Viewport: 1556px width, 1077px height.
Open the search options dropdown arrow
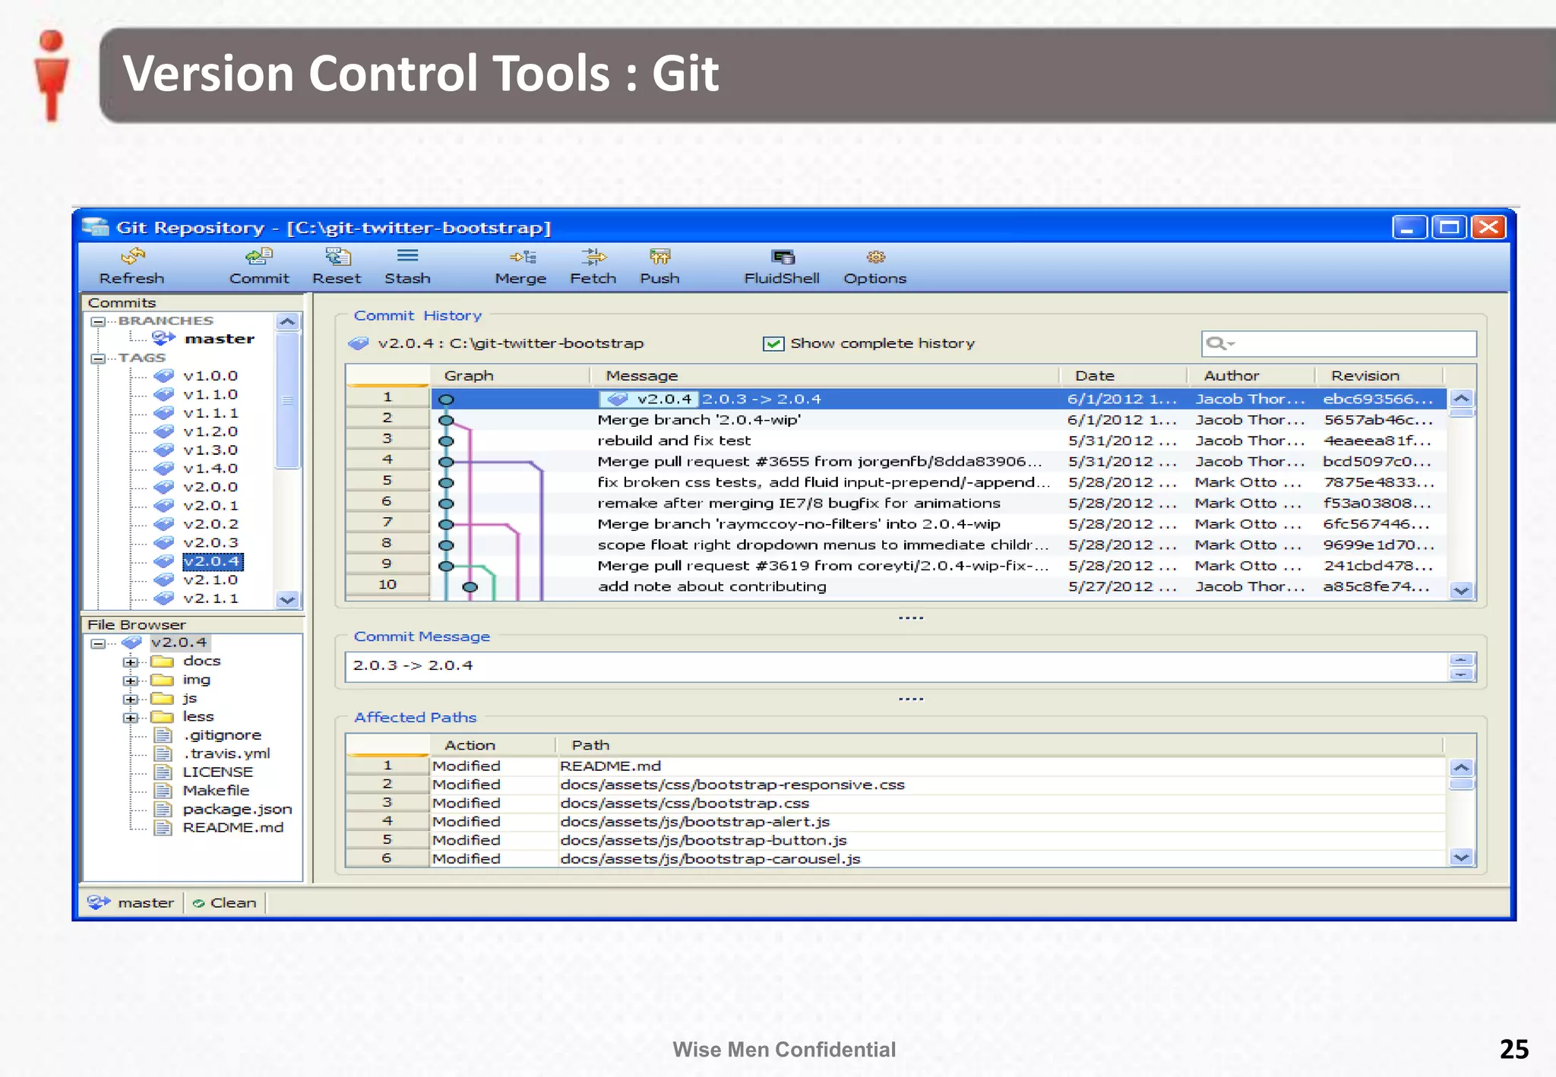pyautogui.click(x=1231, y=344)
